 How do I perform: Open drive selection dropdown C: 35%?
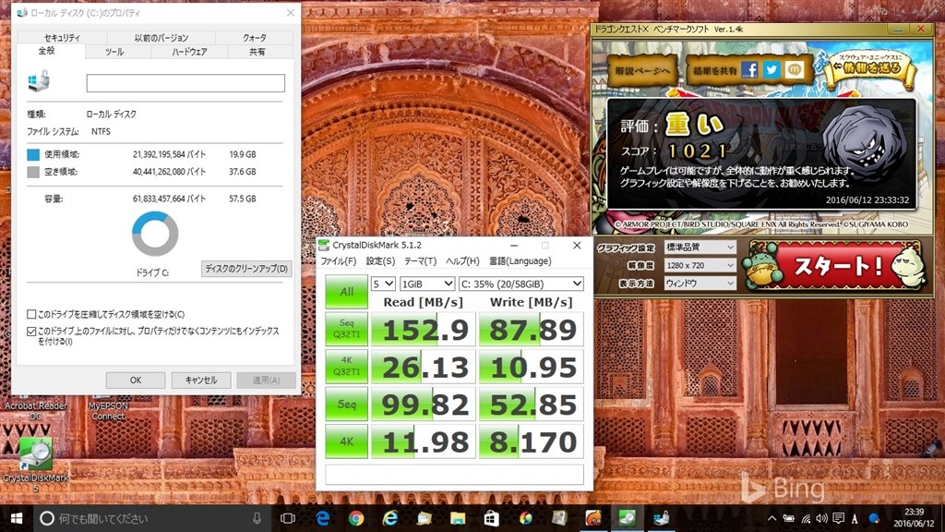(x=521, y=284)
